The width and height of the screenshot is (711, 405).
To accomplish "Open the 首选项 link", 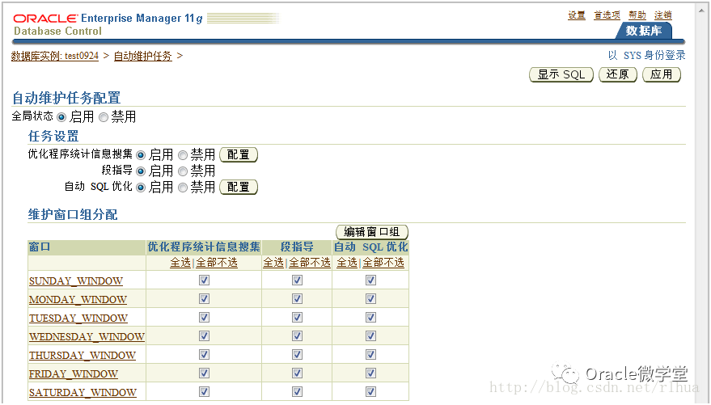I will [607, 15].
